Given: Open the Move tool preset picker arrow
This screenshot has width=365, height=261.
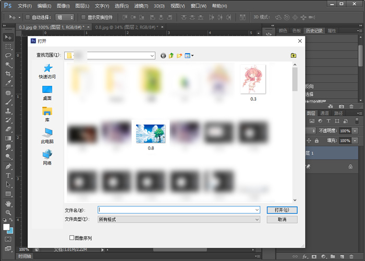Looking at the screenshot, I should (x=20, y=17).
